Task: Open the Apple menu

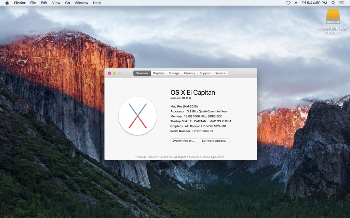Action: point(7,3)
